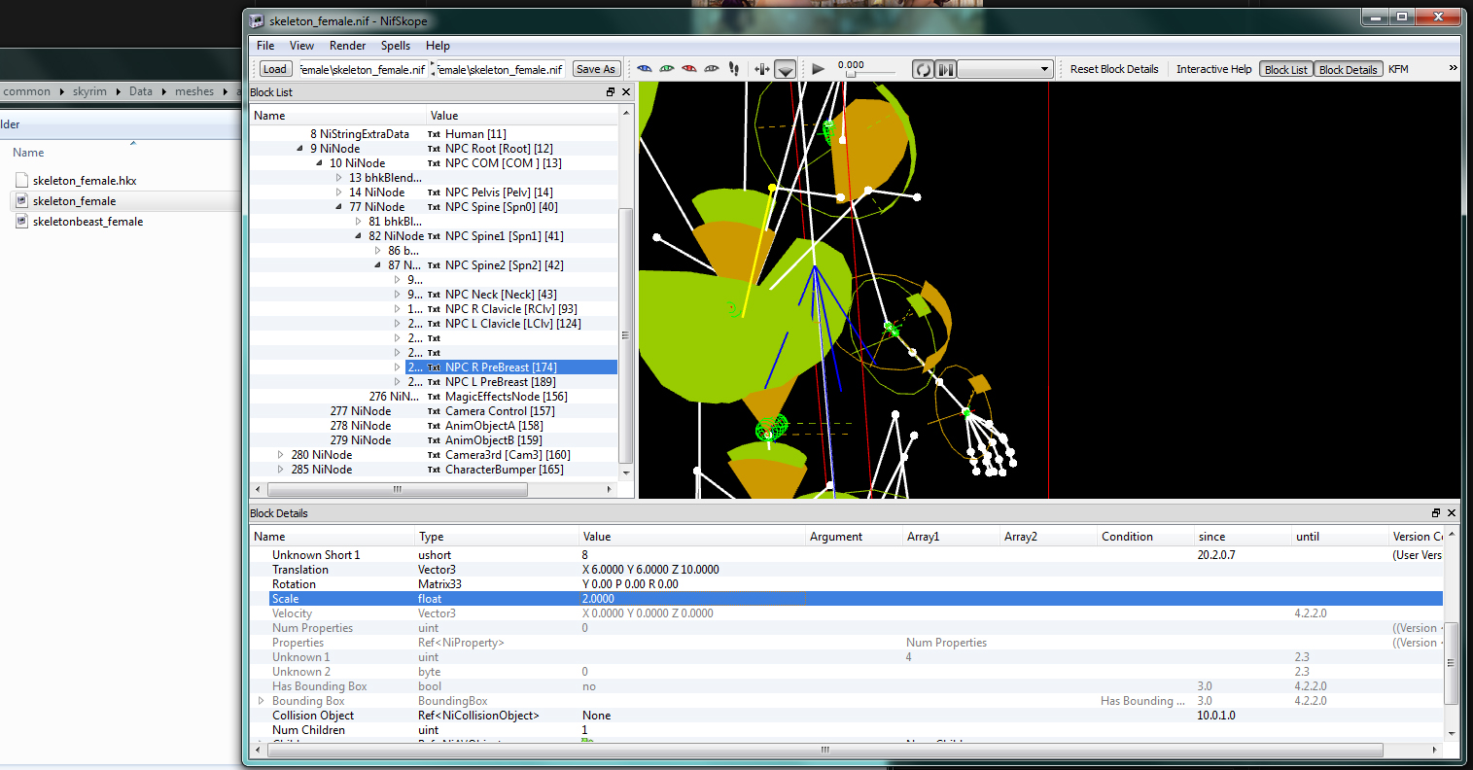Screen dimensions: 1473x770
Task: Click the gray eye view icon
Action: [x=712, y=69]
